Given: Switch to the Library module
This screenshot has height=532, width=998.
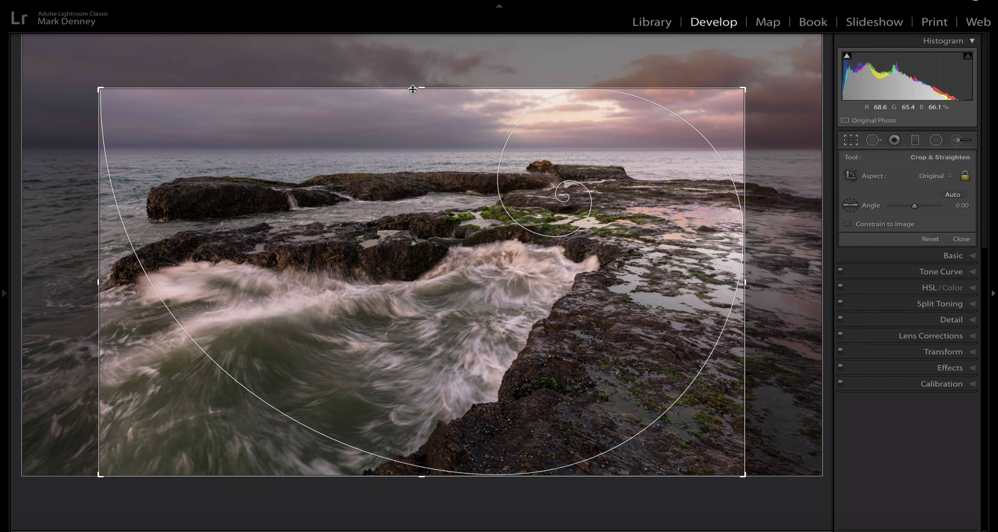Looking at the screenshot, I should [x=651, y=22].
